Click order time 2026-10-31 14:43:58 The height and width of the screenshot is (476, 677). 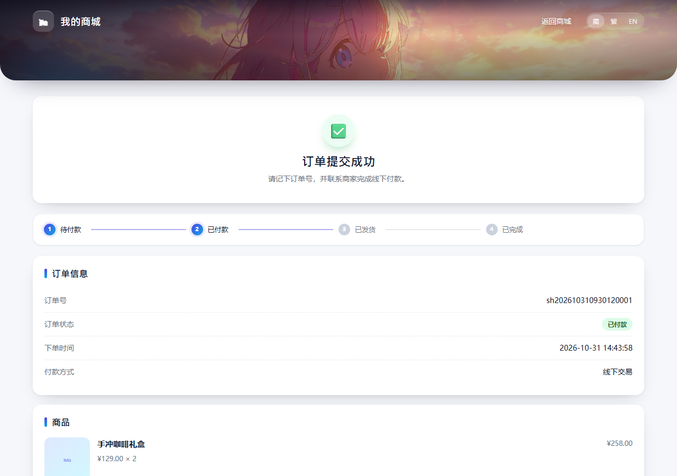pos(596,348)
